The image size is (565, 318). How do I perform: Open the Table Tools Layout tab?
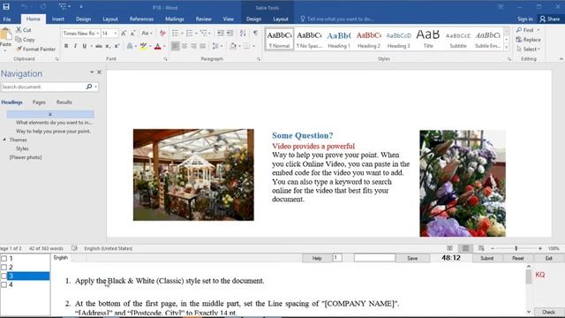[281, 19]
